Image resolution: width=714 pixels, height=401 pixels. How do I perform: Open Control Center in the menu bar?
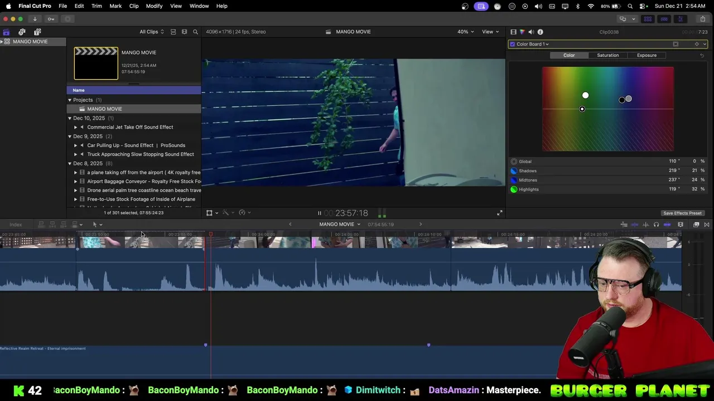tap(643, 6)
